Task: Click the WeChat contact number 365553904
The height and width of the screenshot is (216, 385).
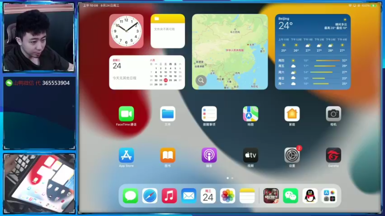Action: (56, 83)
